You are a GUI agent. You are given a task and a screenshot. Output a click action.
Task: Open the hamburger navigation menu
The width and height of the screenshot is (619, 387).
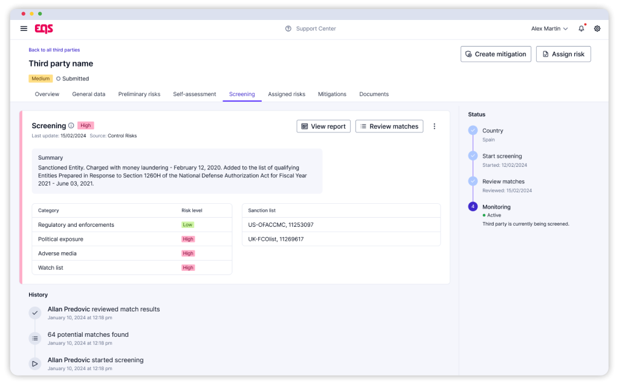tap(24, 28)
